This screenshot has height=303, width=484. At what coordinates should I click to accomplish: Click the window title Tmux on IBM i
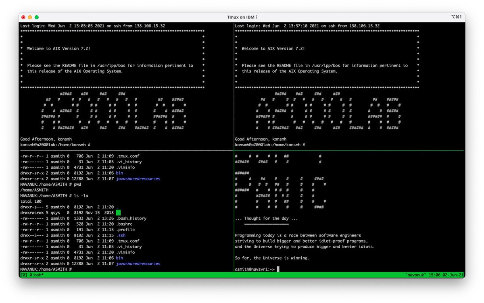click(242, 17)
